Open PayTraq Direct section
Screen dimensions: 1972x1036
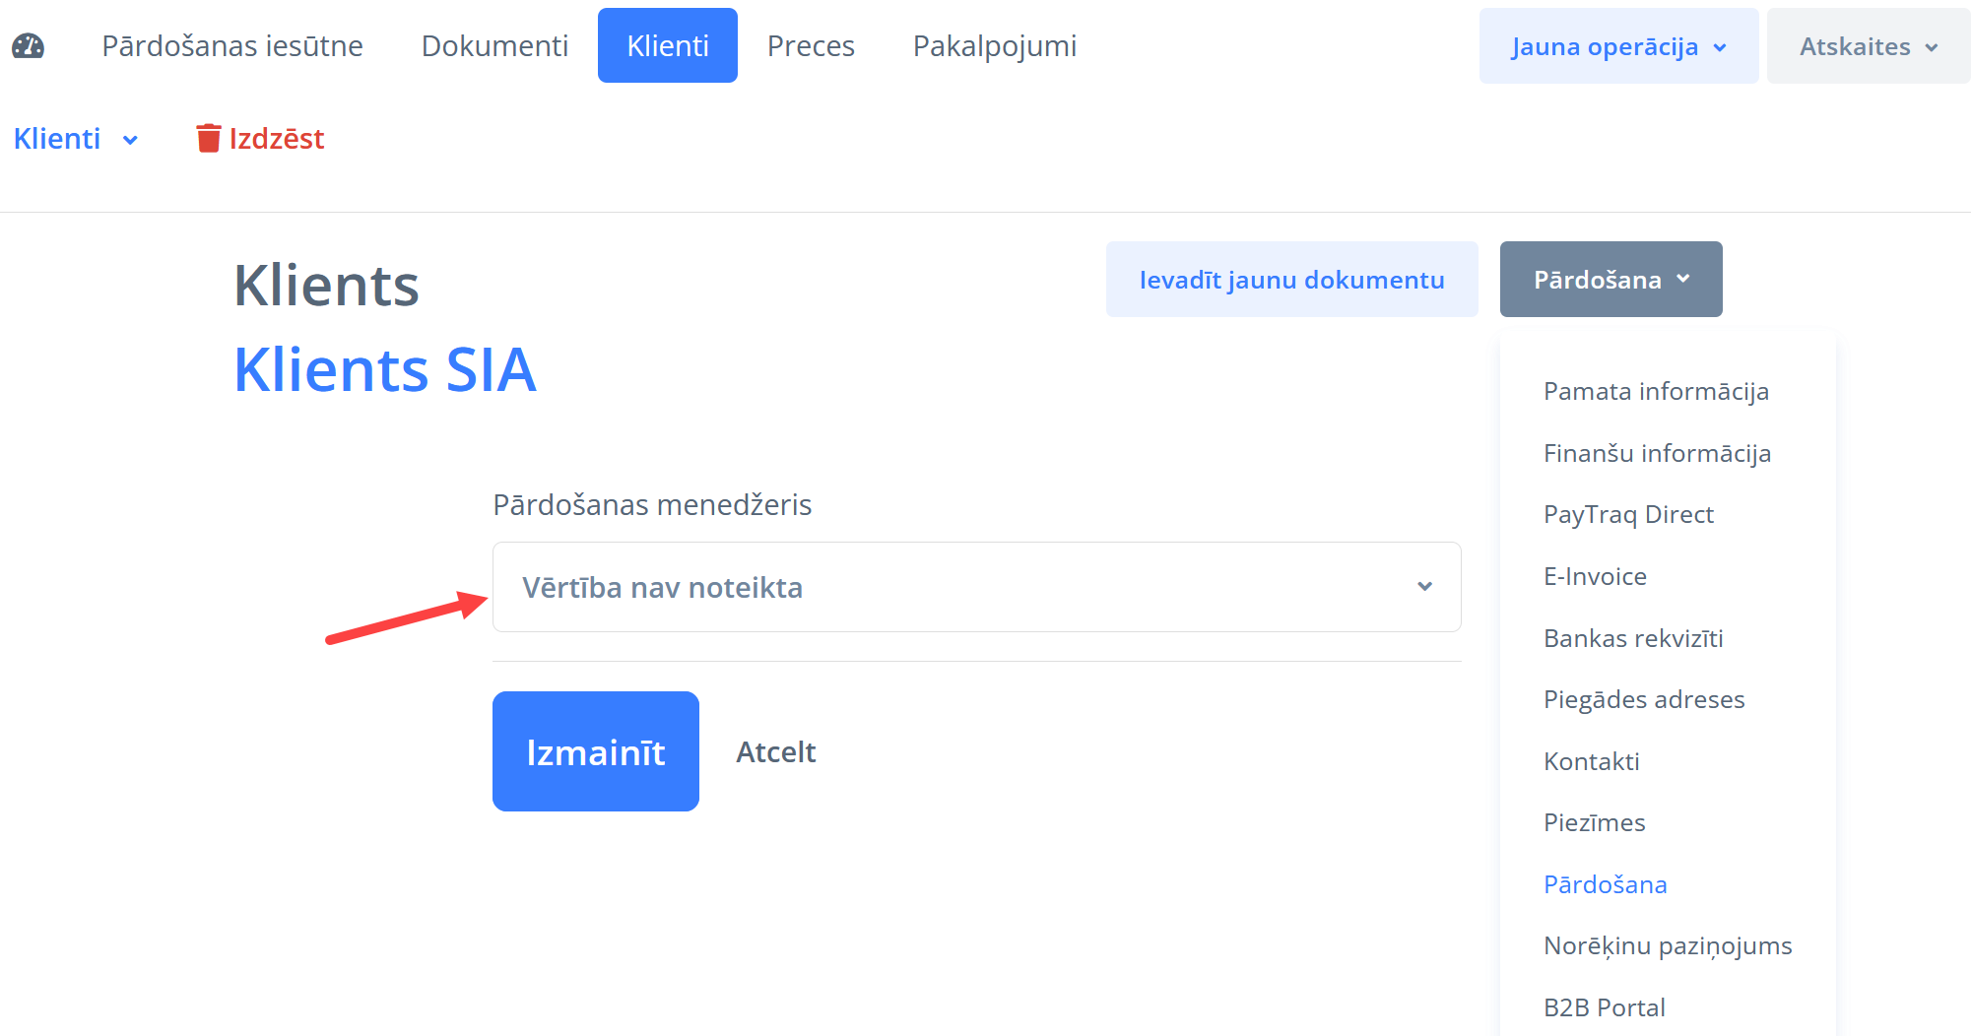pyautogui.click(x=1628, y=515)
